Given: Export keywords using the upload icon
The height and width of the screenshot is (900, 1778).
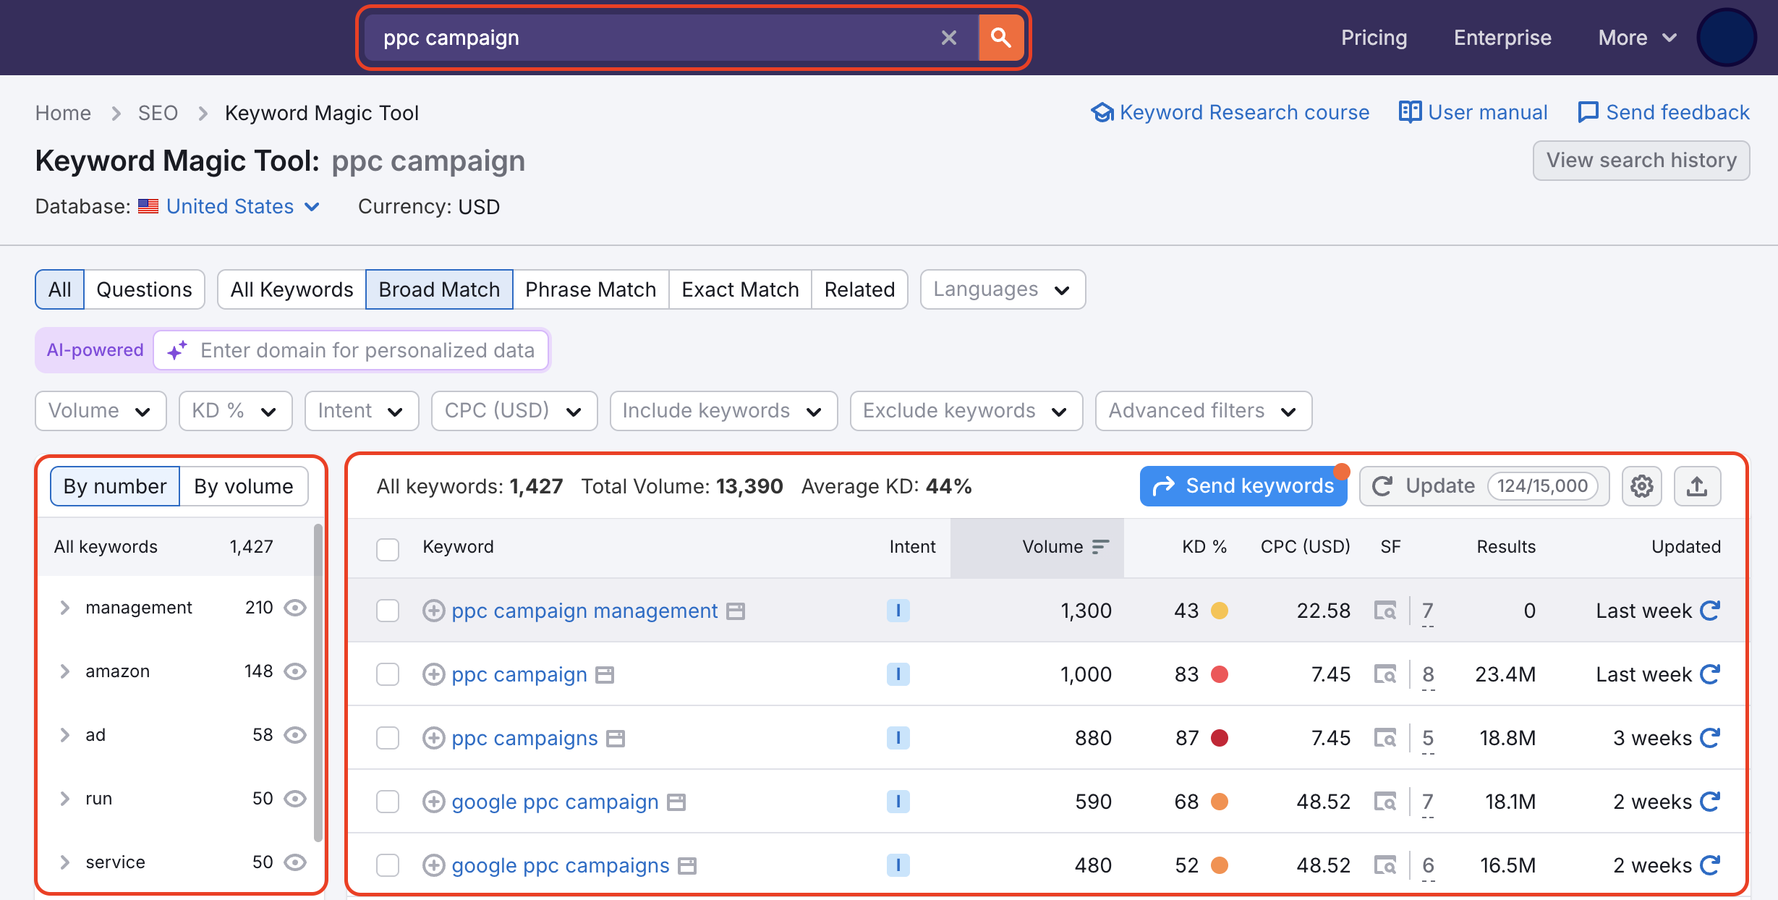Looking at the screenshot, I should [1697, 485].
